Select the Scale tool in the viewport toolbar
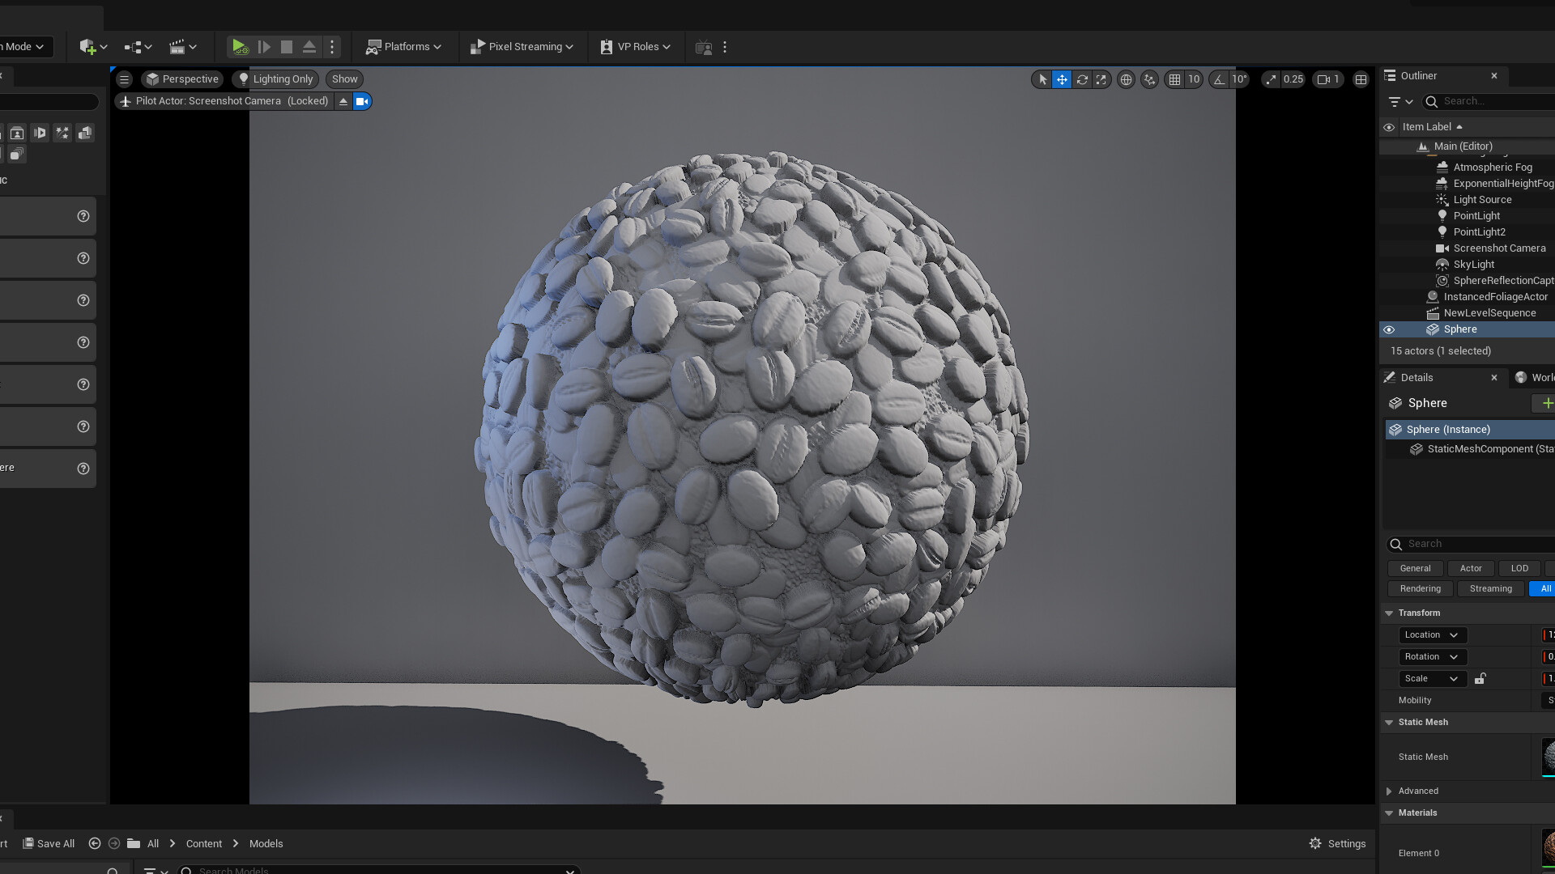Viewport: 1555px width, 874px height. pyautogui.click(x=1102, y=79)
